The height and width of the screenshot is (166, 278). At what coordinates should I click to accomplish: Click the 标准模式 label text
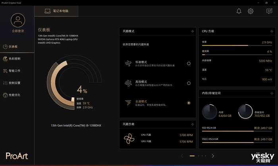pos(141,62)
